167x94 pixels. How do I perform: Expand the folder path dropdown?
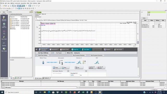[x=32, y=14]
